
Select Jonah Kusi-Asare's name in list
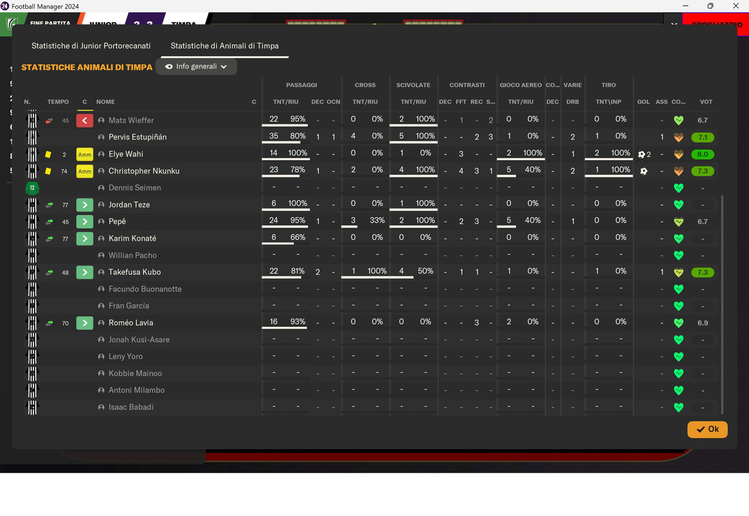tap(139, 340)
